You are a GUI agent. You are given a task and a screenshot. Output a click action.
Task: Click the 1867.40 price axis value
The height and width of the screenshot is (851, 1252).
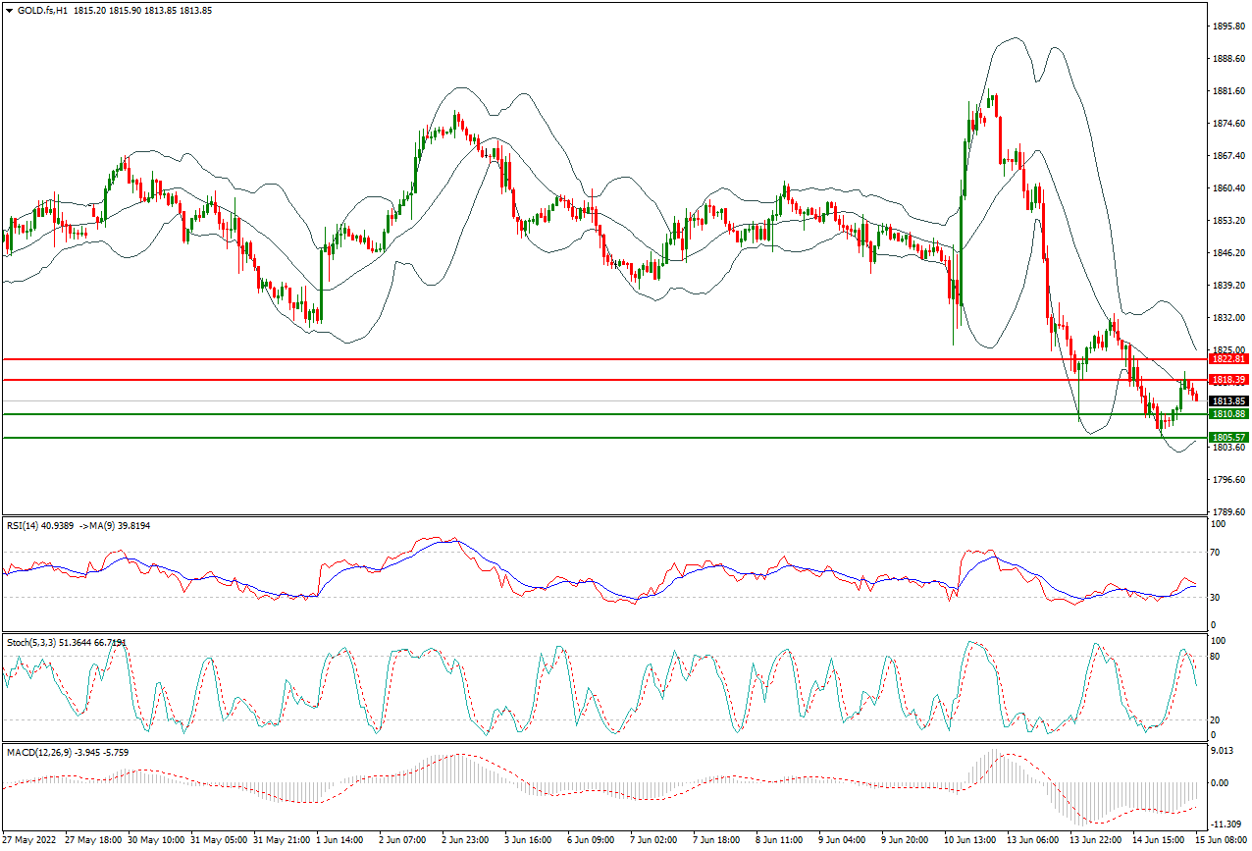pos(1229,156)
